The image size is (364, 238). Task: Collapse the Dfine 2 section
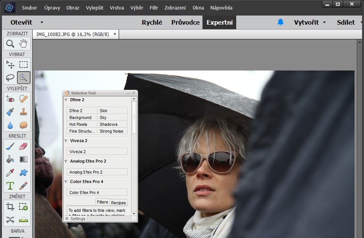click(x=66, y=100)
